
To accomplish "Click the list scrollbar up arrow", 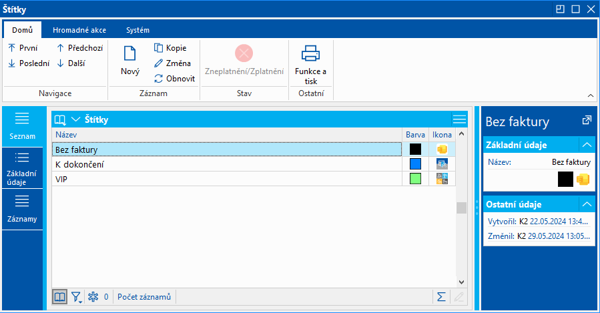I will coord(461,134).
